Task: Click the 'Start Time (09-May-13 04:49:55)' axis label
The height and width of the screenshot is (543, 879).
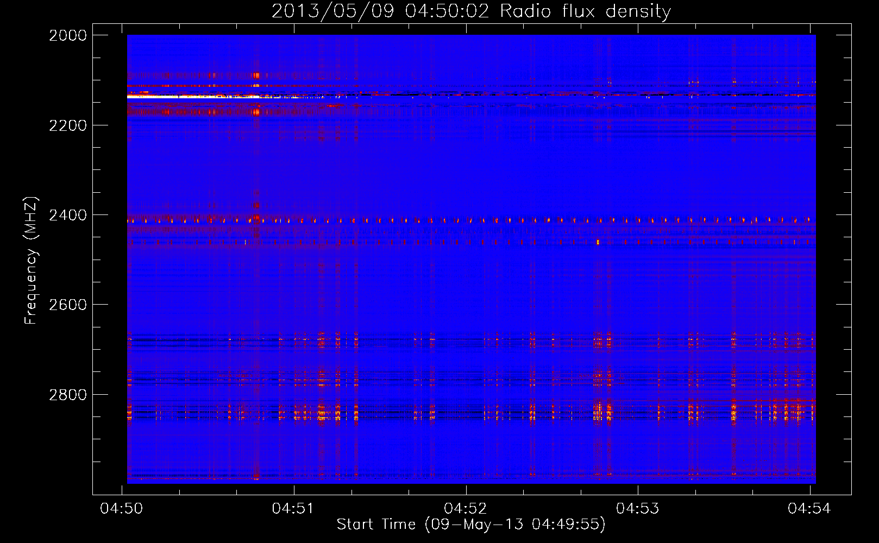Action: (471, 525)
